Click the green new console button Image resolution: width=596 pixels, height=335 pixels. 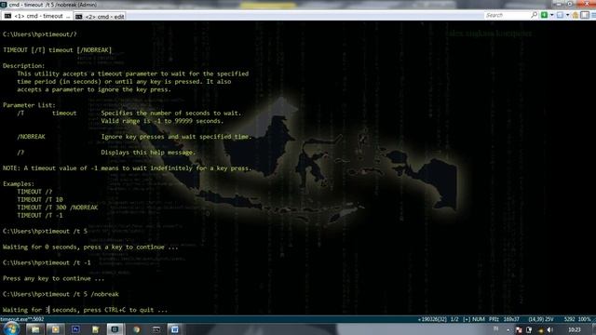[x=544, y=15]
